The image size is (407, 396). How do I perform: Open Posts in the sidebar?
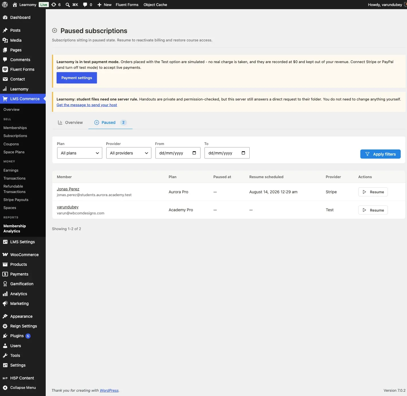click(23, 30)
